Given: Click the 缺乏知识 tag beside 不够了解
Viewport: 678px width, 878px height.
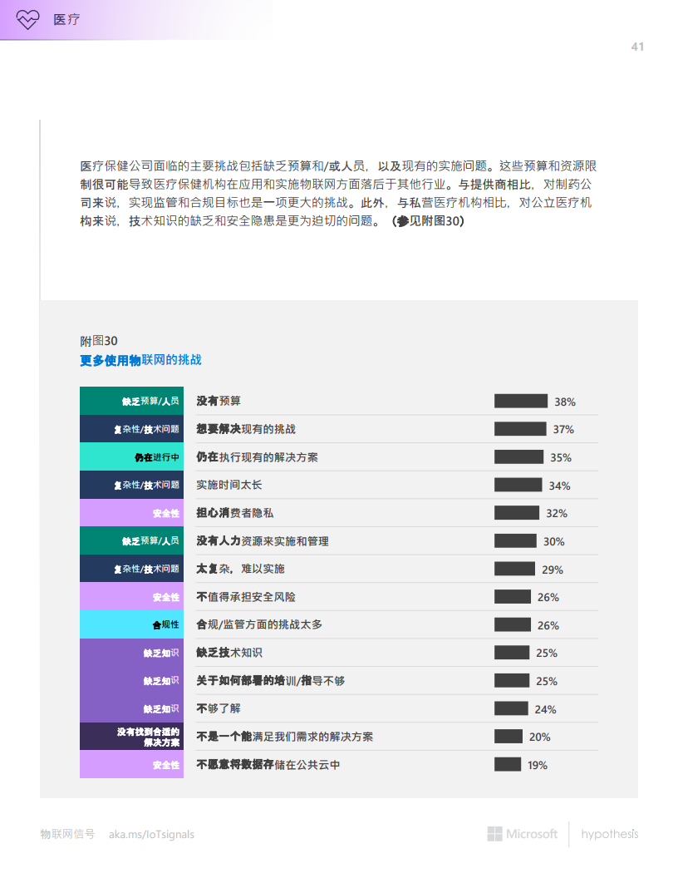Looking at the screenshot, I should [x=131, y=708].
